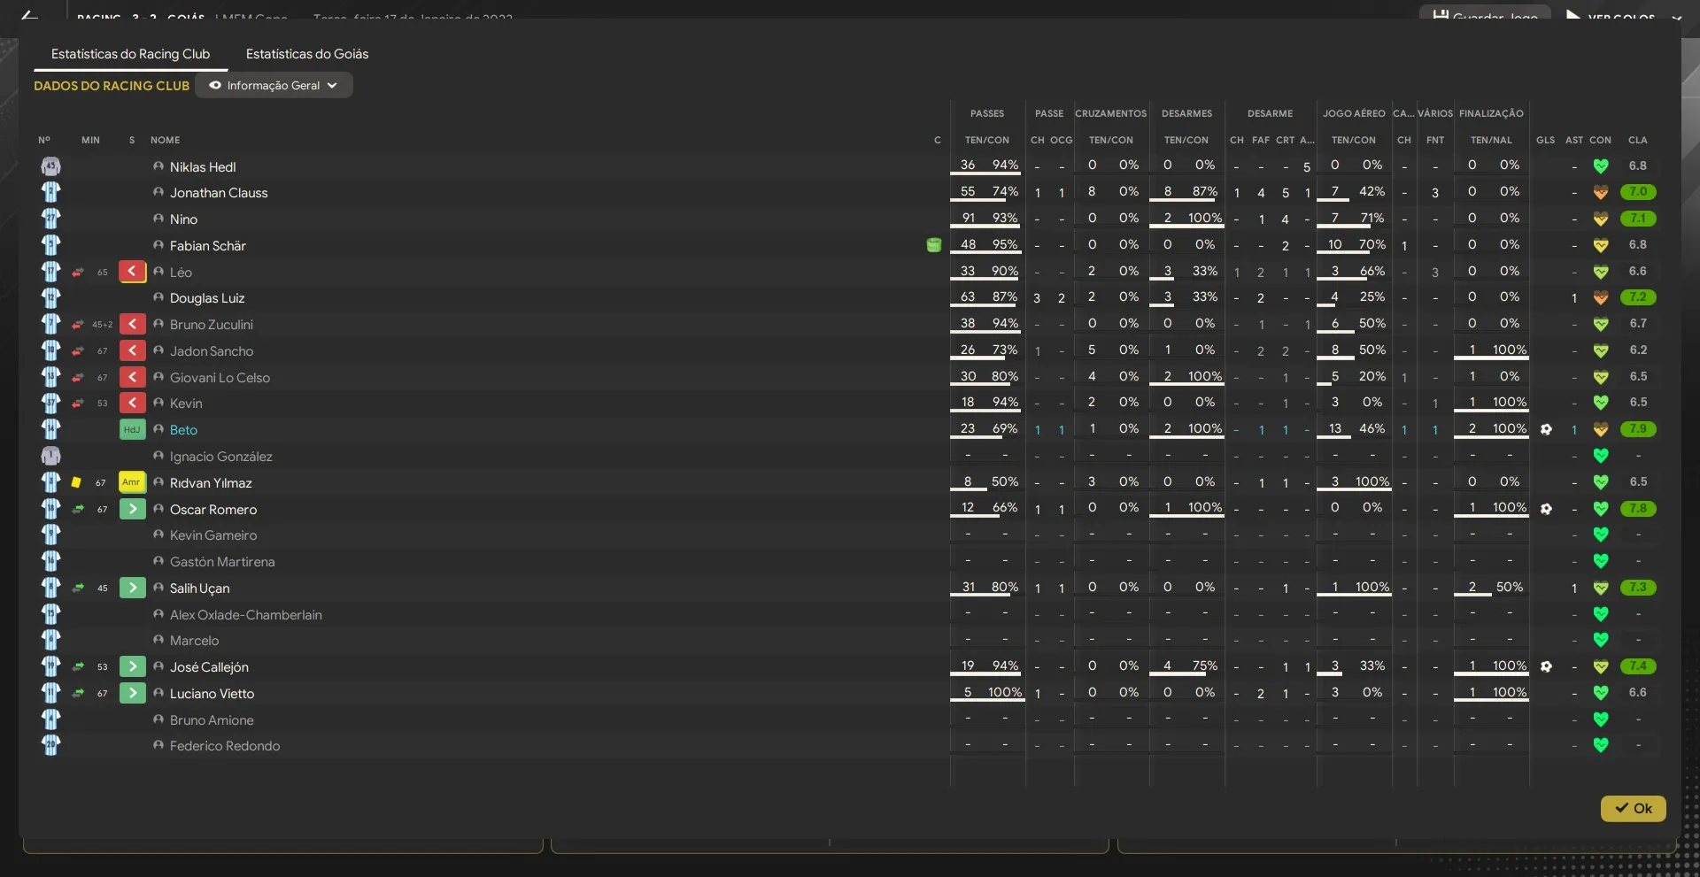The width and height of the screenshot is (1700, 877).
Task: Sort the table by the CLA column header
Action: [1637, 140]
